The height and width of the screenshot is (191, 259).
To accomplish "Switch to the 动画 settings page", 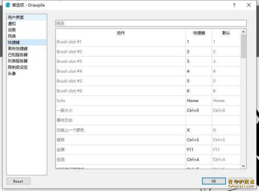I will pos(27,30).
